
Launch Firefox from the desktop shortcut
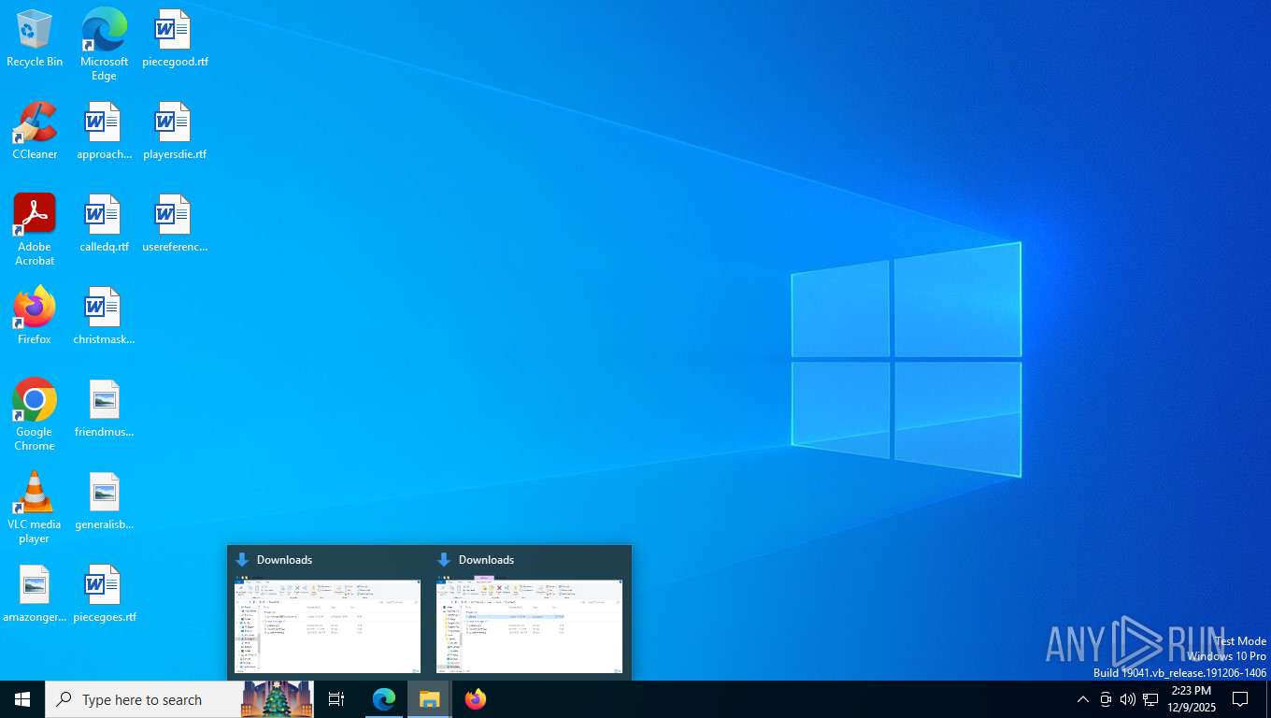[35, 317]
